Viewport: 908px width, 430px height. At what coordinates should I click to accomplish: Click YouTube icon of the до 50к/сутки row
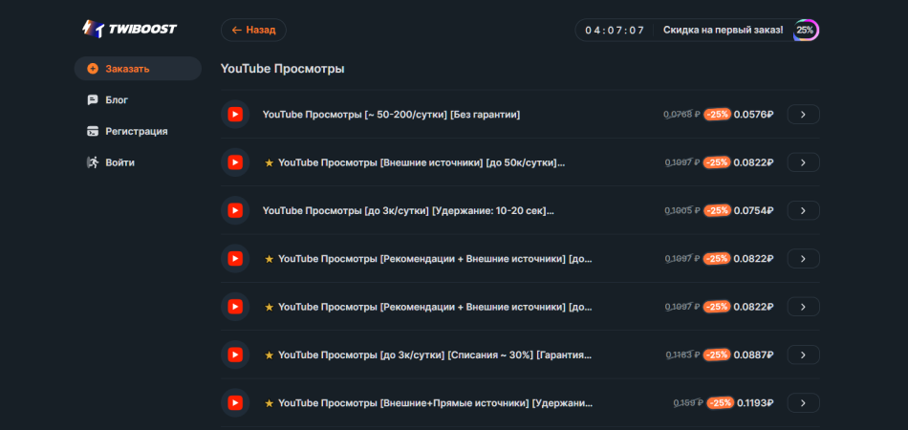[x=235, y=162]
